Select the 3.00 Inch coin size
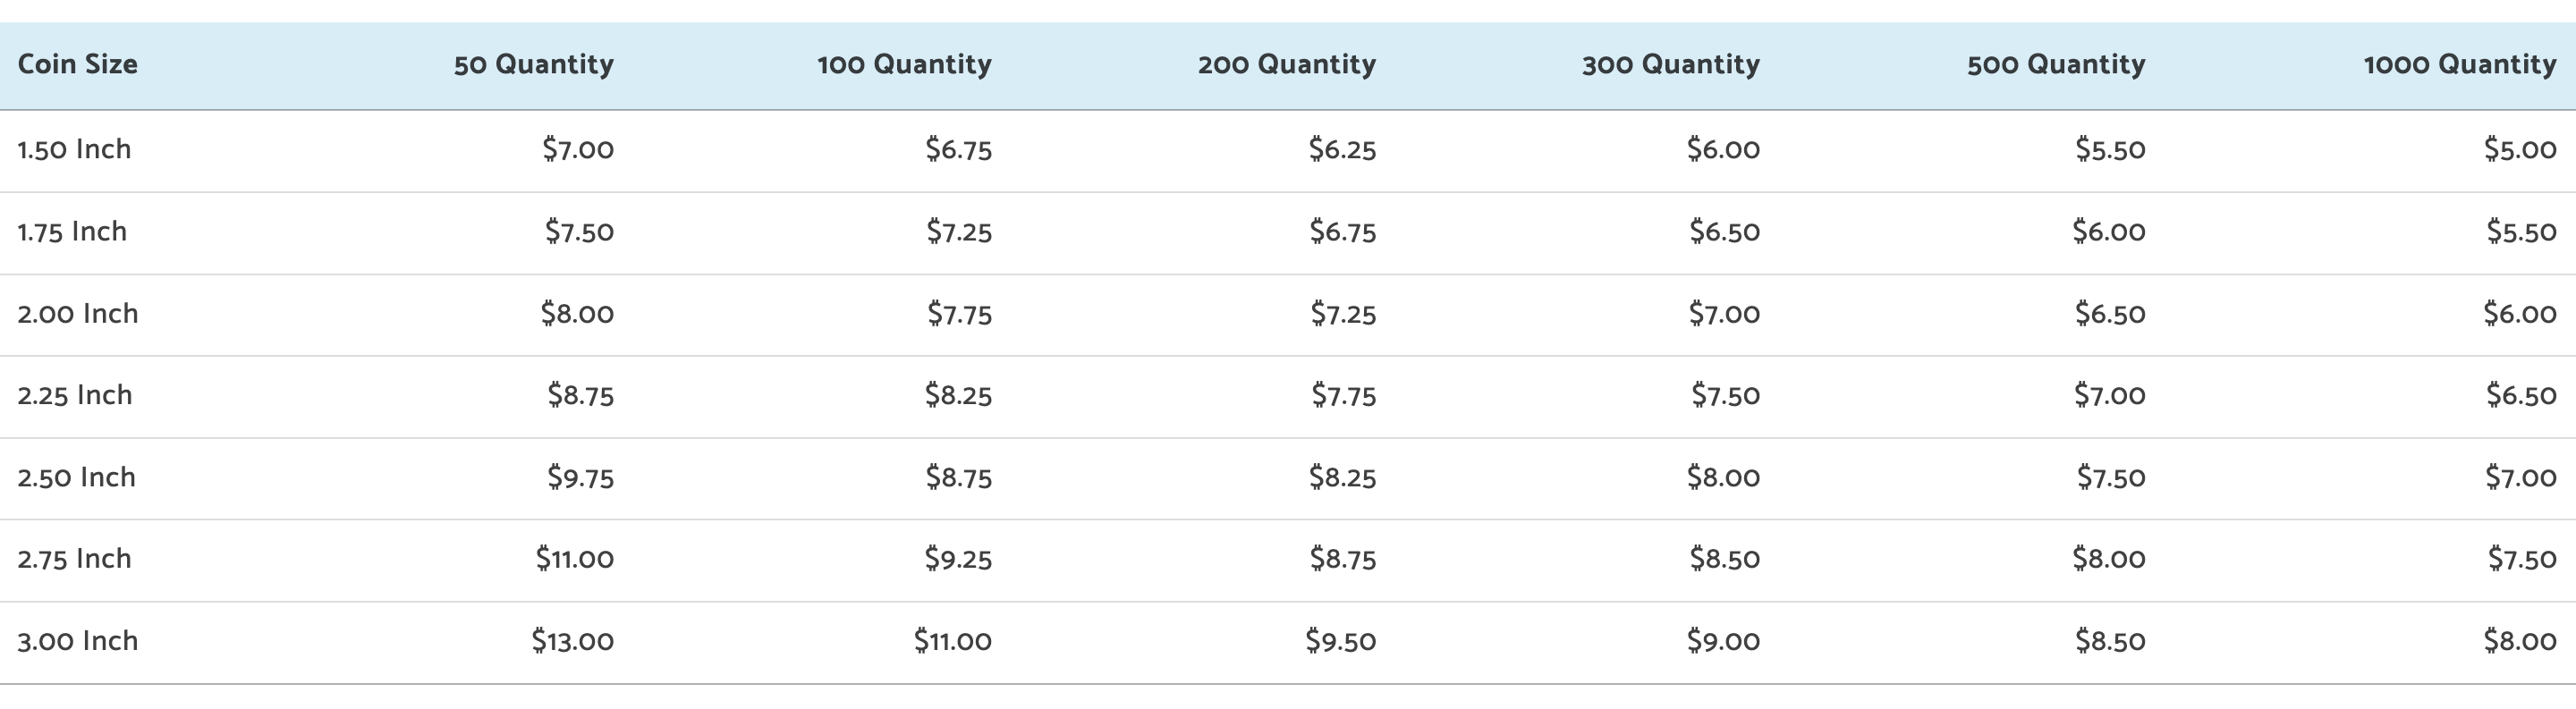This screenshot has height=709, width=2576. pyautogui.click(x=78, y=640)
